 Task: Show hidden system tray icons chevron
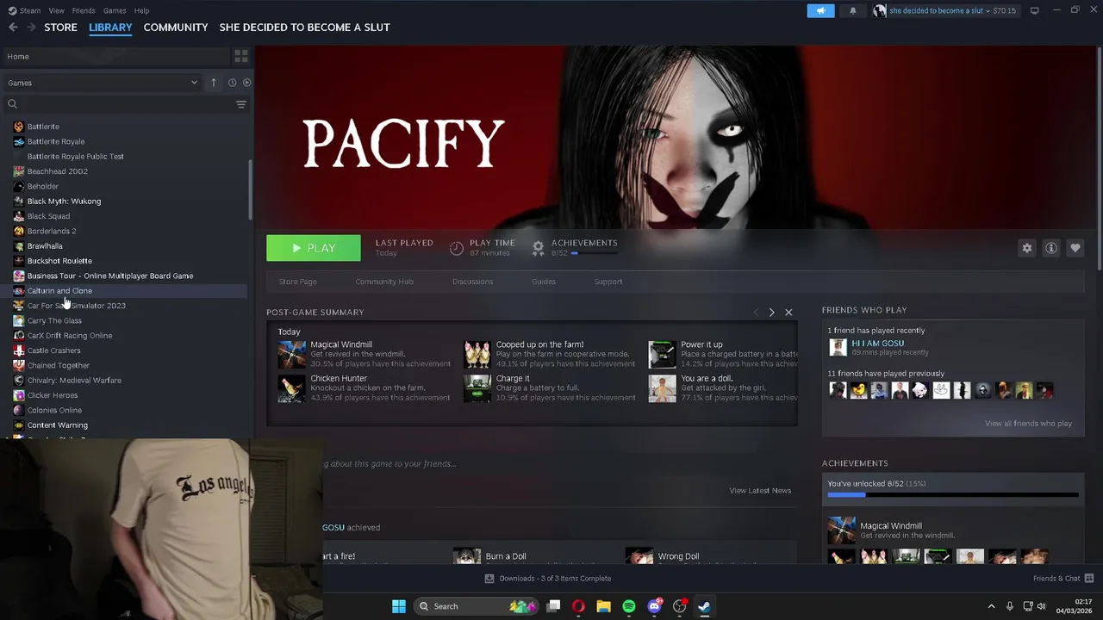(x=991, y=606)
